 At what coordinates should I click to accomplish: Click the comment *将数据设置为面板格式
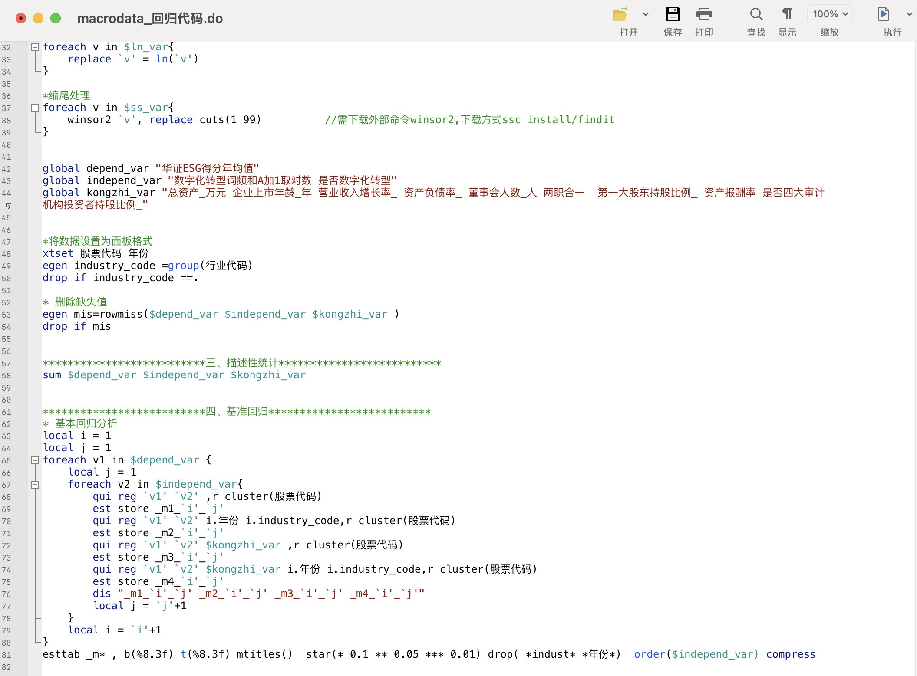coord(98,241)
